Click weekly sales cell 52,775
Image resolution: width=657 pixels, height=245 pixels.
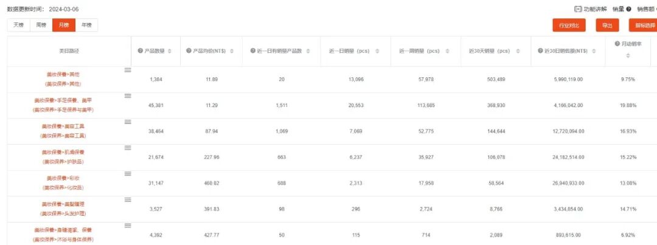tap(426, 131)
